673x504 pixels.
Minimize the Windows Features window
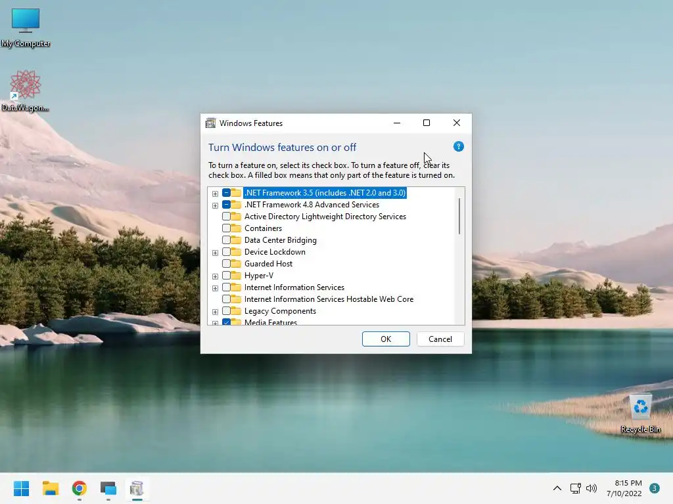pos(397,123)
